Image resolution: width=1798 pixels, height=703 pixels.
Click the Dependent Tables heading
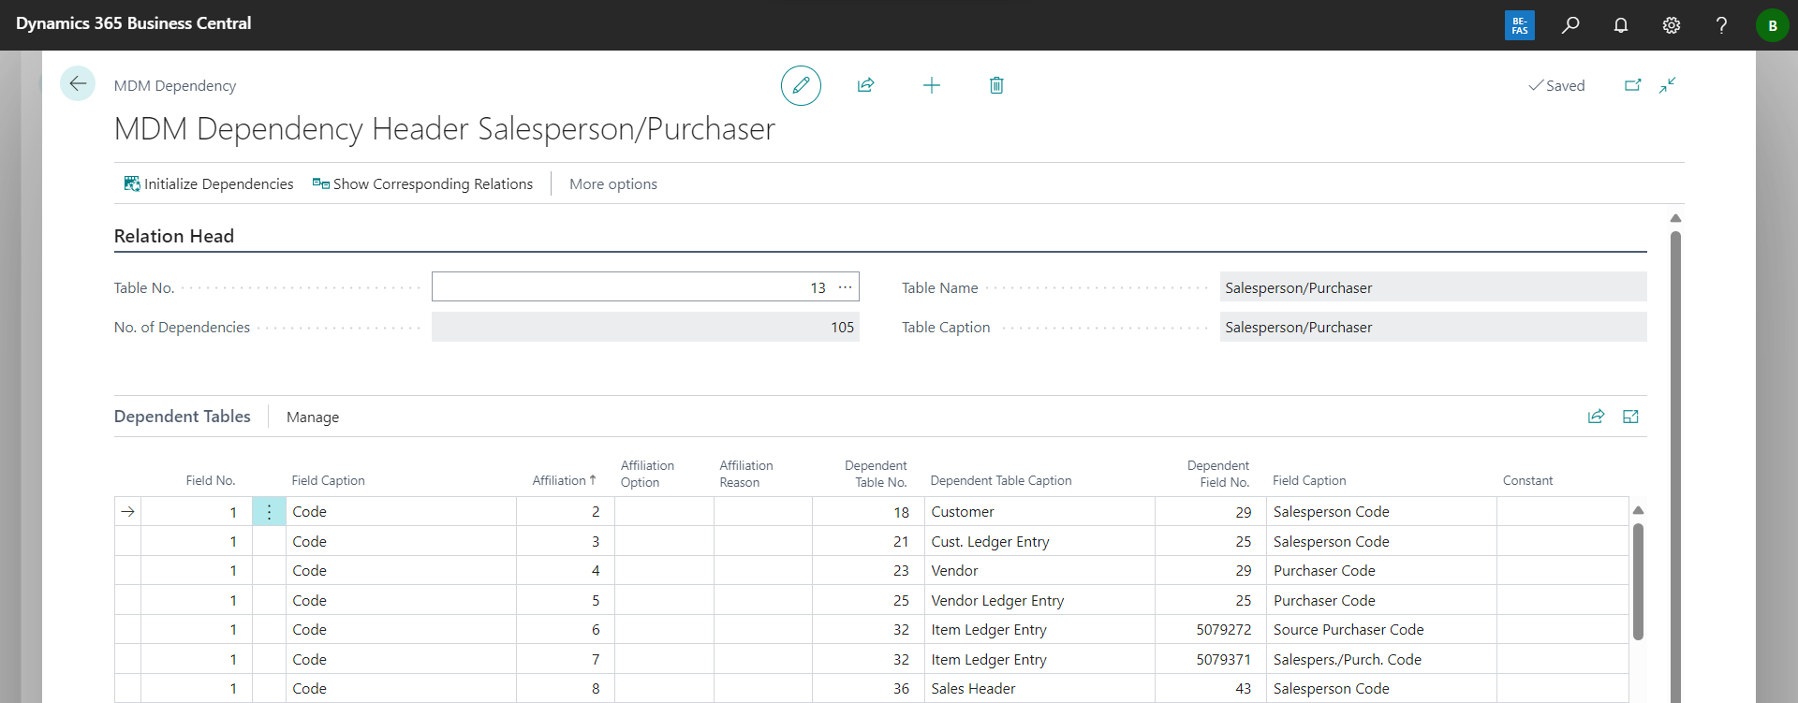(183, 417)
